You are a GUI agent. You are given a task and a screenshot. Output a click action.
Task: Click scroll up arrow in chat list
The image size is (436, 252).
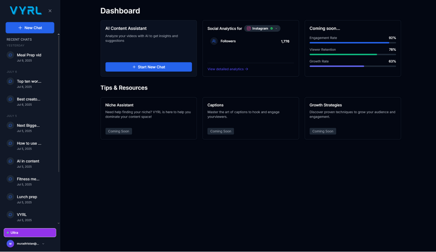(x=59, y=34)
